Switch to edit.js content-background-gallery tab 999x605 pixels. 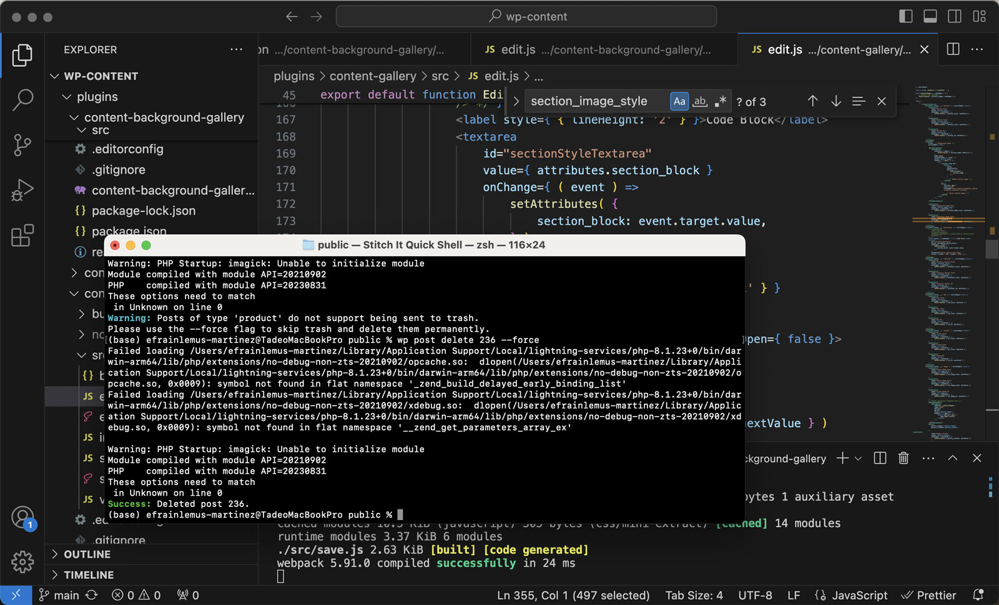(598, 49)
